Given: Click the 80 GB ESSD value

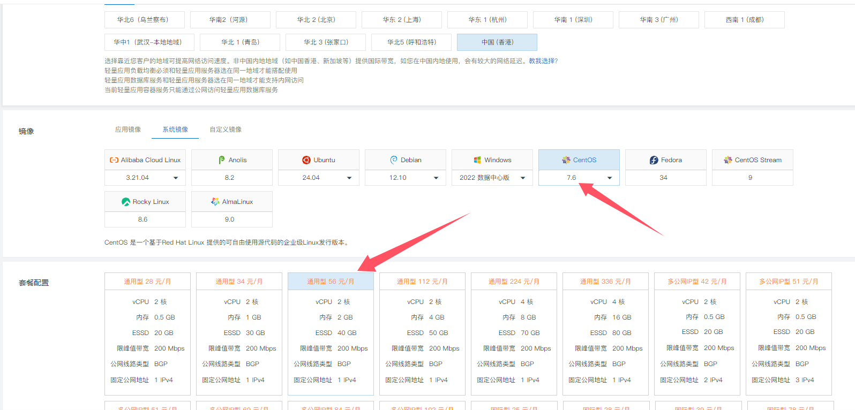Looking at the screenshot, I should point(622,333).
